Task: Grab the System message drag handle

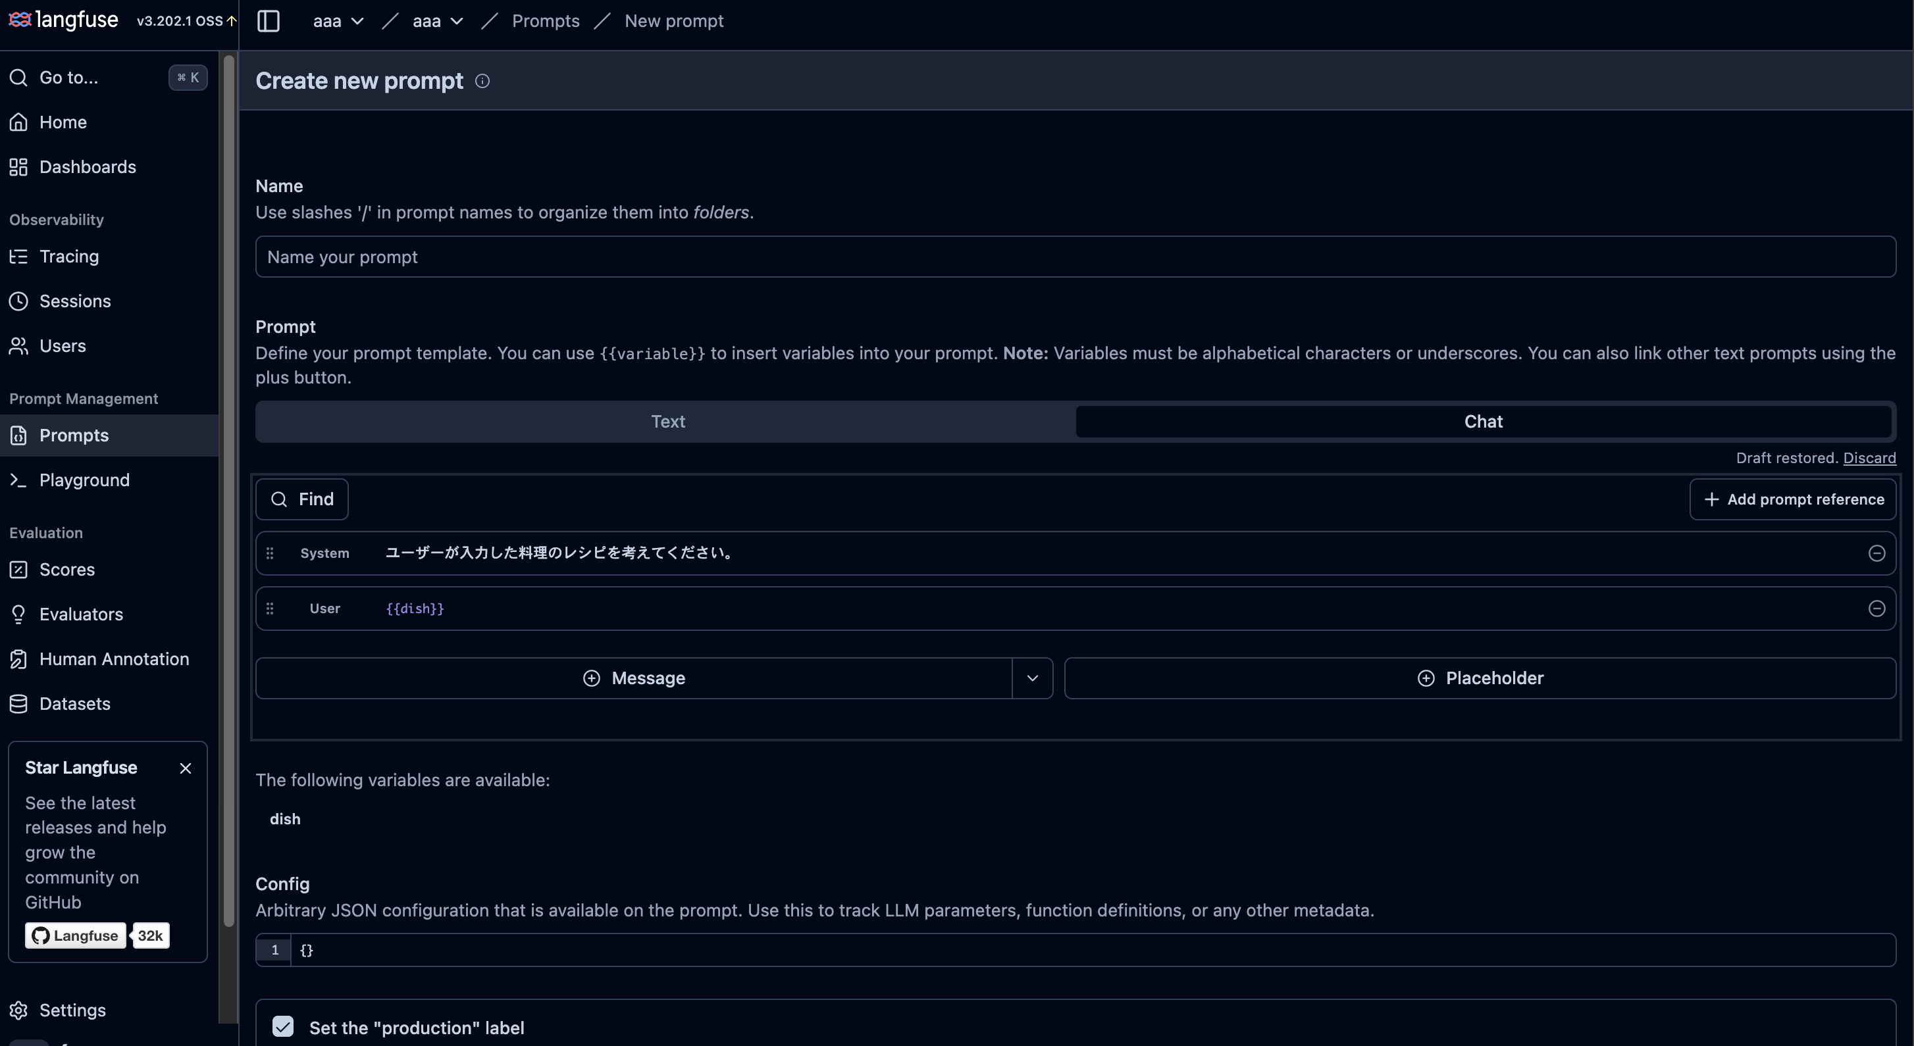Action: coord(270,553)
